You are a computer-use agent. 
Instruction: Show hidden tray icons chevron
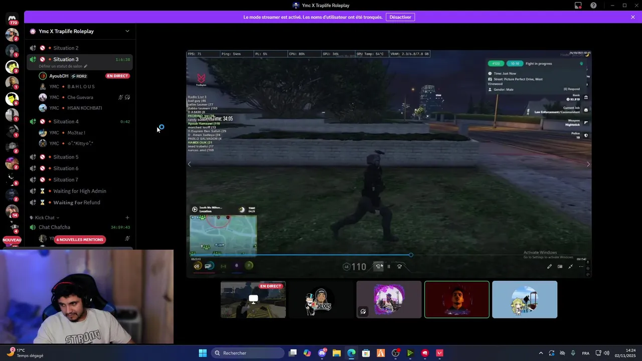point(541,353)
